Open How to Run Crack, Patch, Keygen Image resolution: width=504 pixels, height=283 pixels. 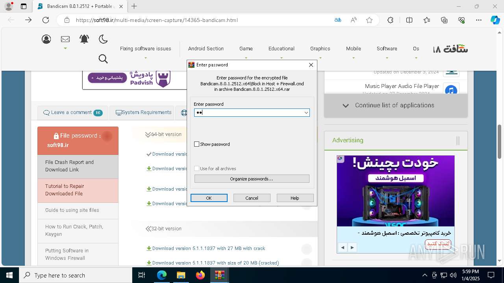(x=78, y=231)
